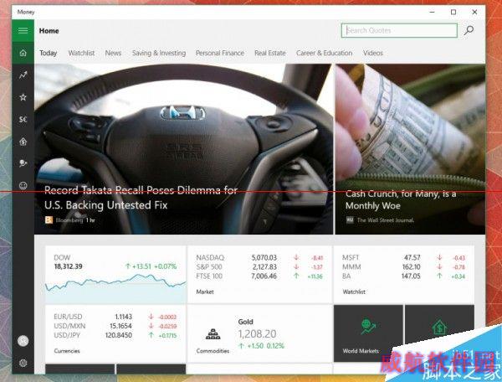502x382 pixels.
Task: Select the FTSE 100 market row
Action: point(259,276)
